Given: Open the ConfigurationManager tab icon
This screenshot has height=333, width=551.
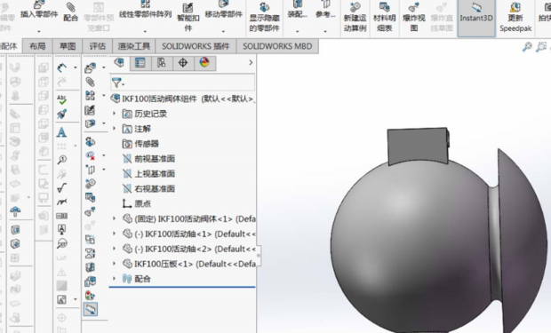Looking at the screenshot, I should click(161, 63).
